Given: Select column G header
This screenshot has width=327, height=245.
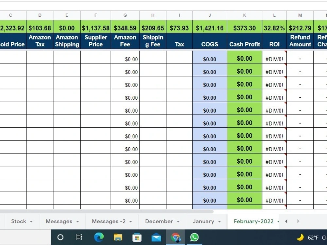Looking at the screenshot, I should [125, 15].
